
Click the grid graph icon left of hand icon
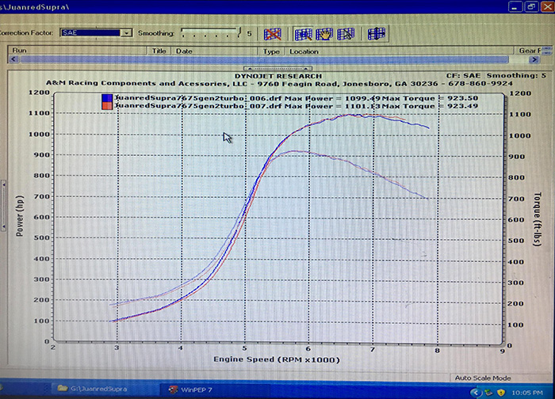pyautogui.click(x=304, y=34)
